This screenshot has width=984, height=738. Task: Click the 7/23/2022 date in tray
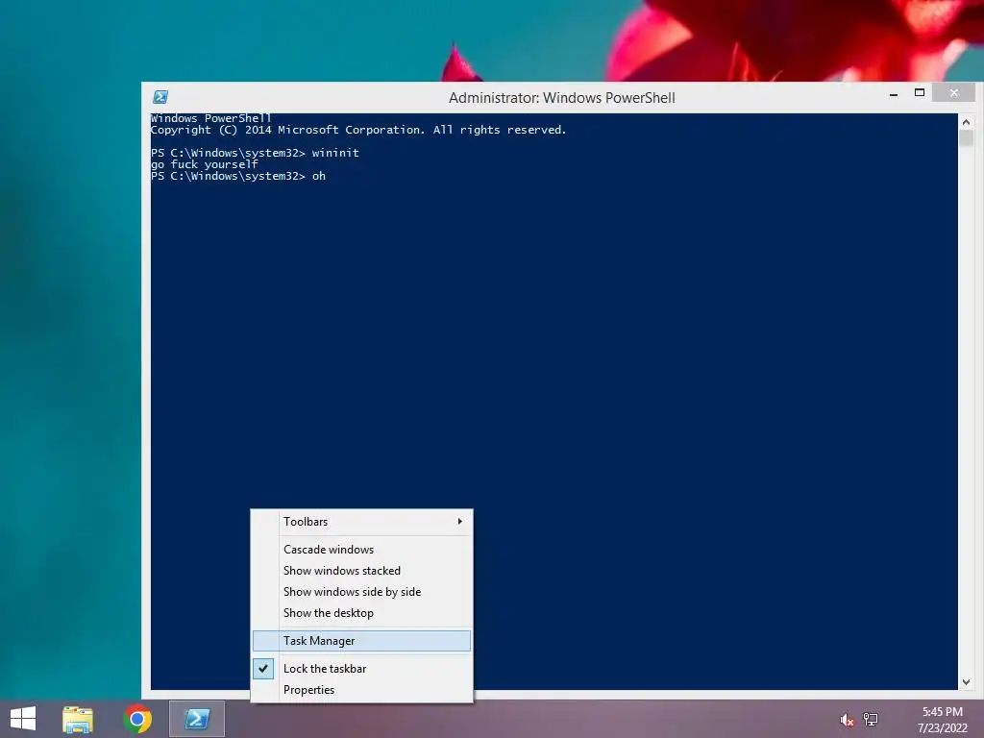pyautogui.click(x=942, y=728)
